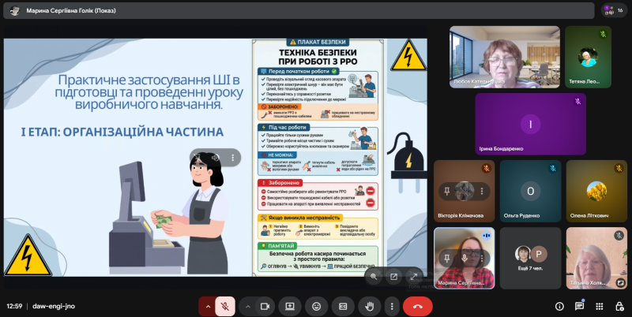
Task: Click Олена Літкович's tulip avatar
Action: click(x=597, y=192)
